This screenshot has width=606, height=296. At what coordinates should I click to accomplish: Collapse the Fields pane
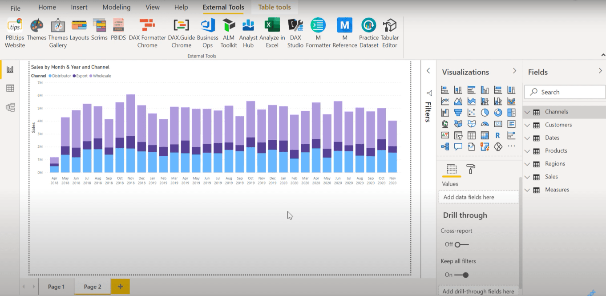(600, 71)
